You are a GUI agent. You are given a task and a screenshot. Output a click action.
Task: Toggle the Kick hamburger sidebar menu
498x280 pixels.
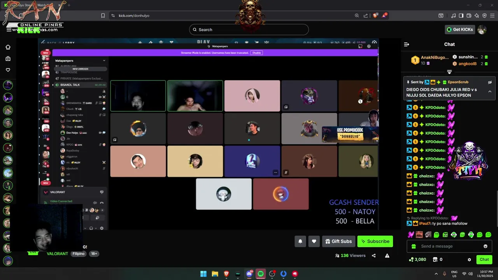point(9,30)
